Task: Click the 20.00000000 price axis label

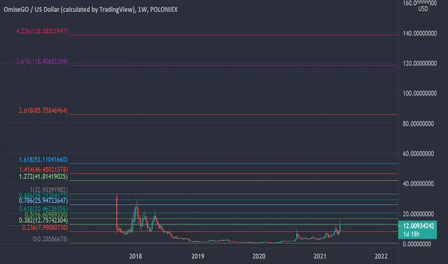Action: [x=418, y=214]
